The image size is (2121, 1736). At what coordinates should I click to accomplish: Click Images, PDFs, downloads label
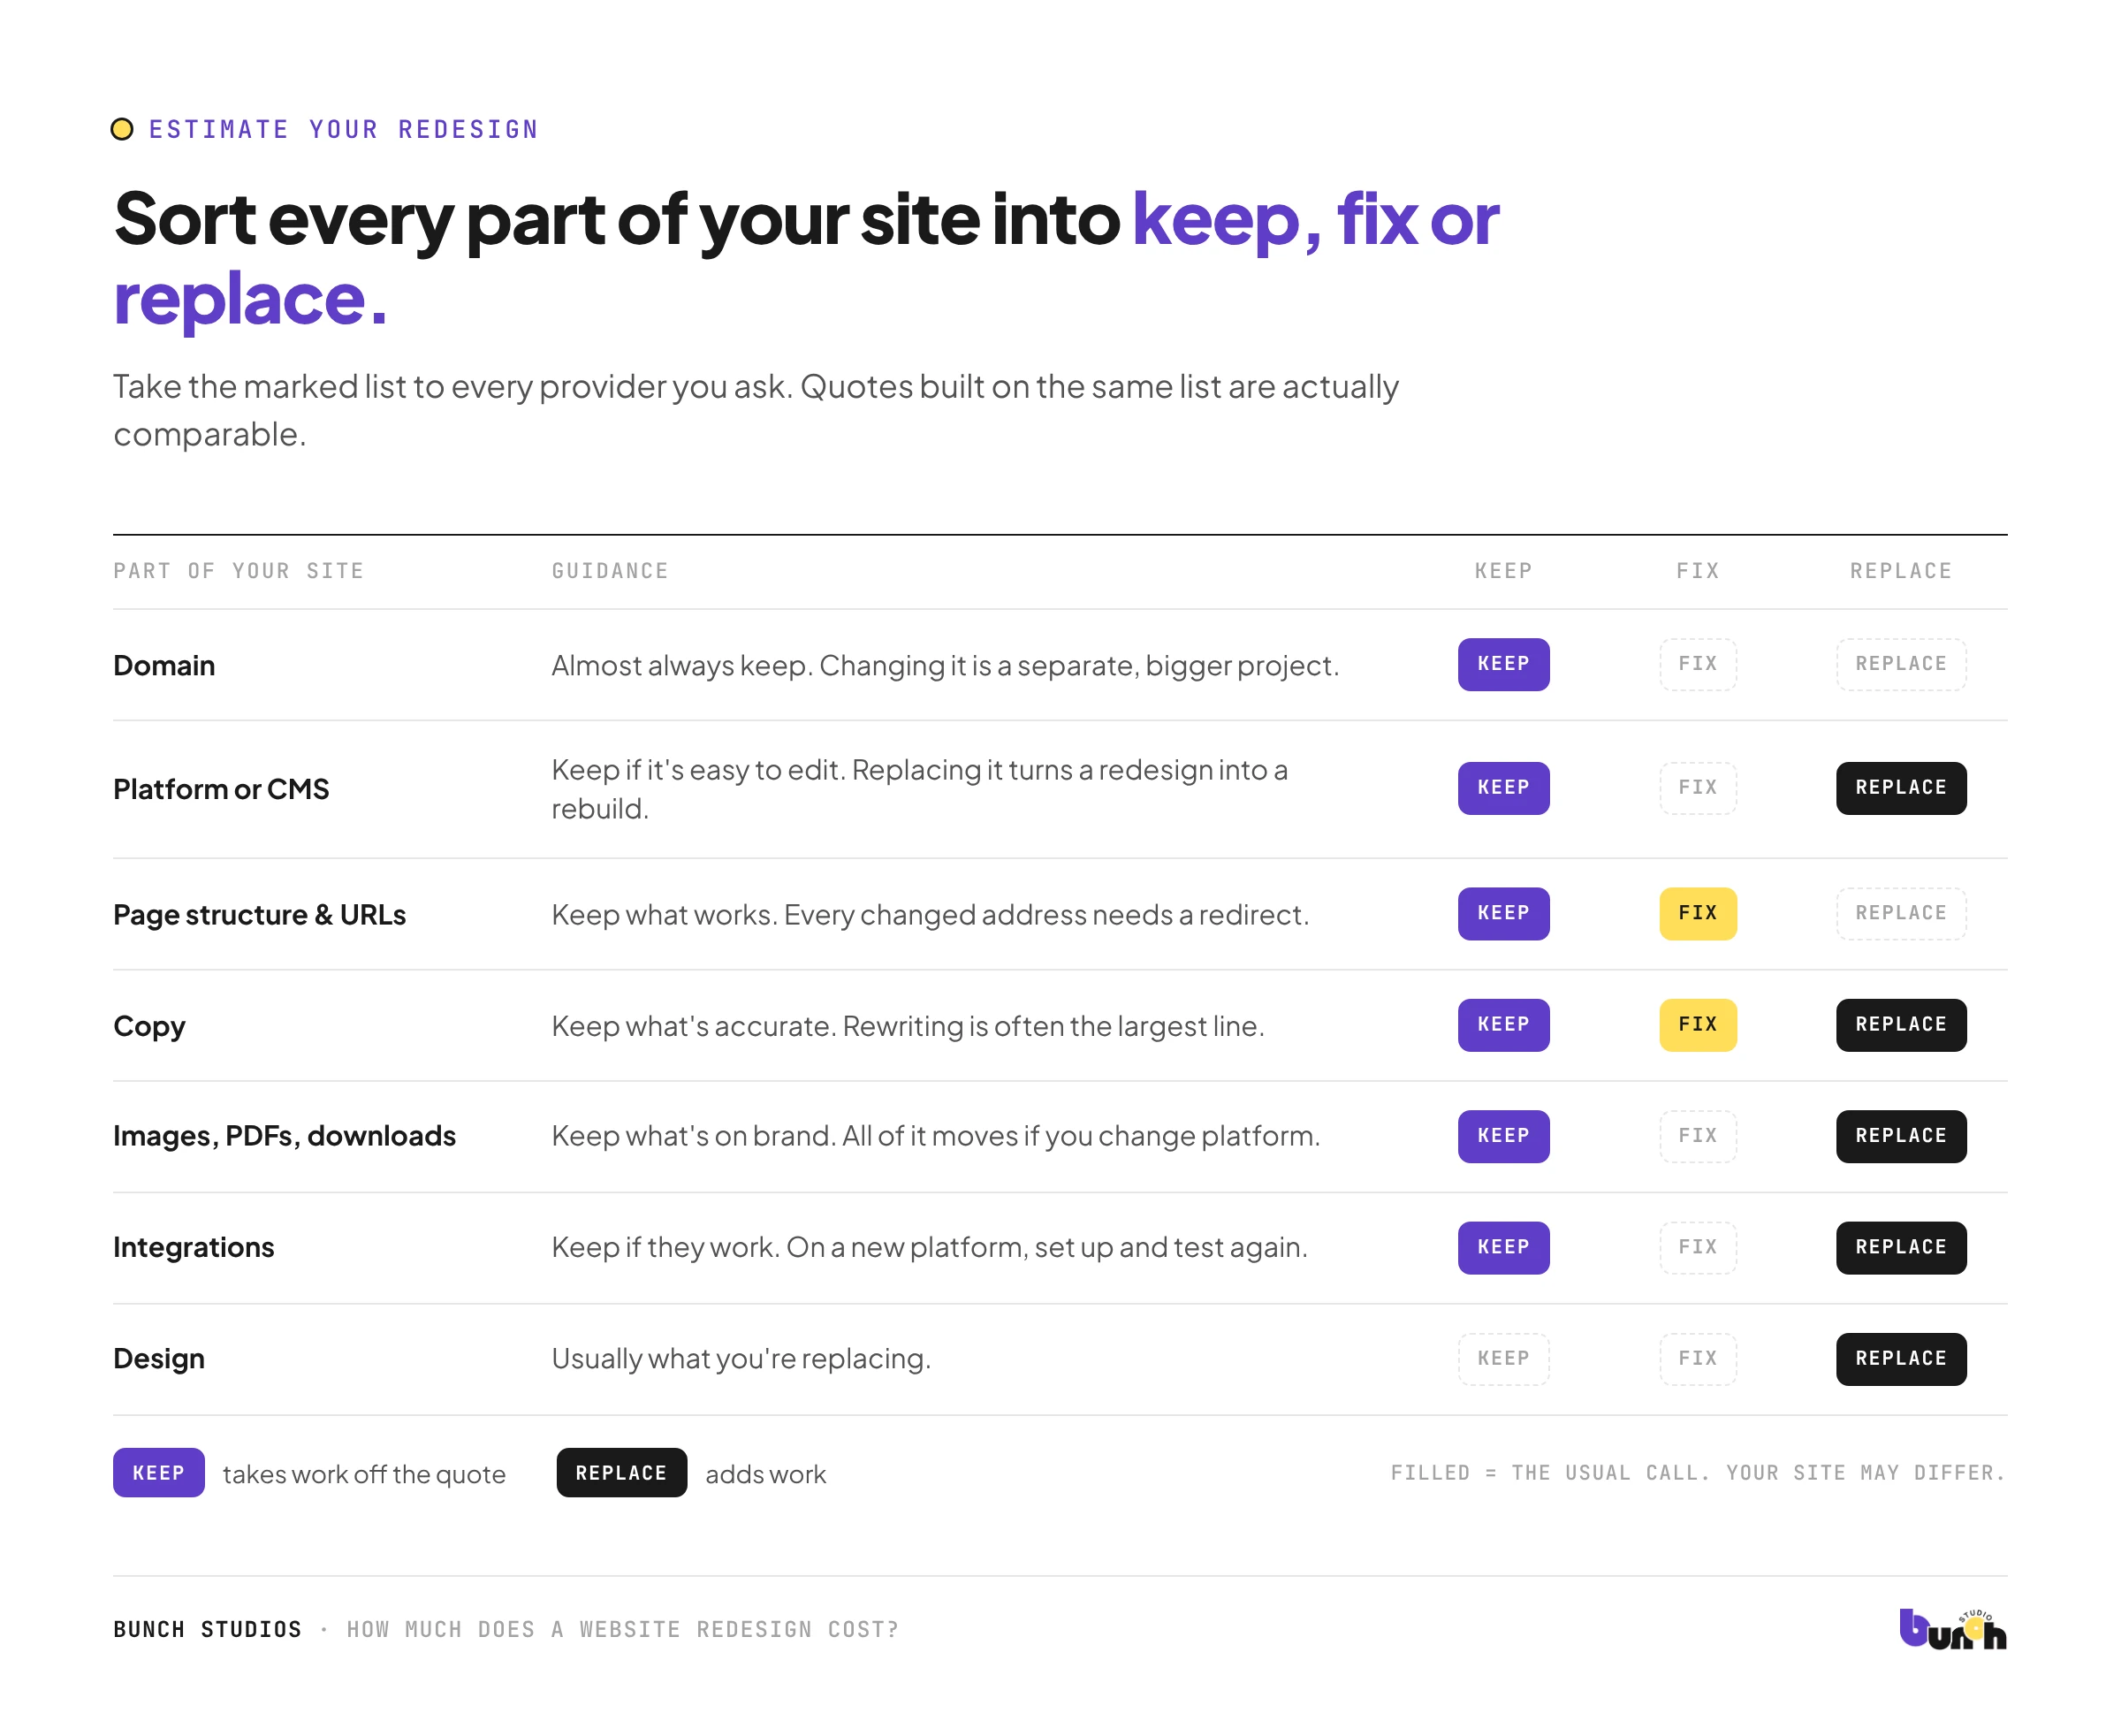click(284, 1136)
